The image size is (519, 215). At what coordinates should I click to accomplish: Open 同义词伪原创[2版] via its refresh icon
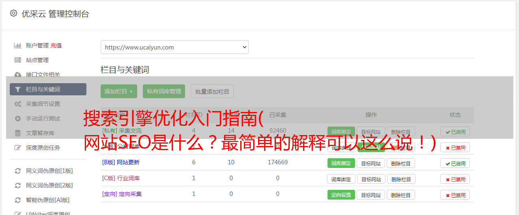click(x=18, y=185)
